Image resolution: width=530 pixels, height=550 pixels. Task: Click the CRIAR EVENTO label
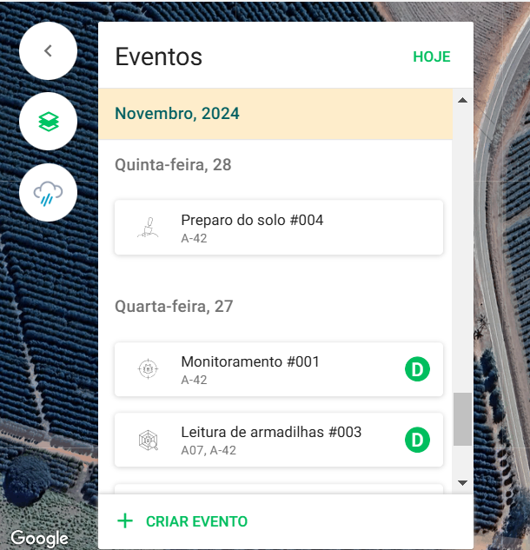point(196,522)
